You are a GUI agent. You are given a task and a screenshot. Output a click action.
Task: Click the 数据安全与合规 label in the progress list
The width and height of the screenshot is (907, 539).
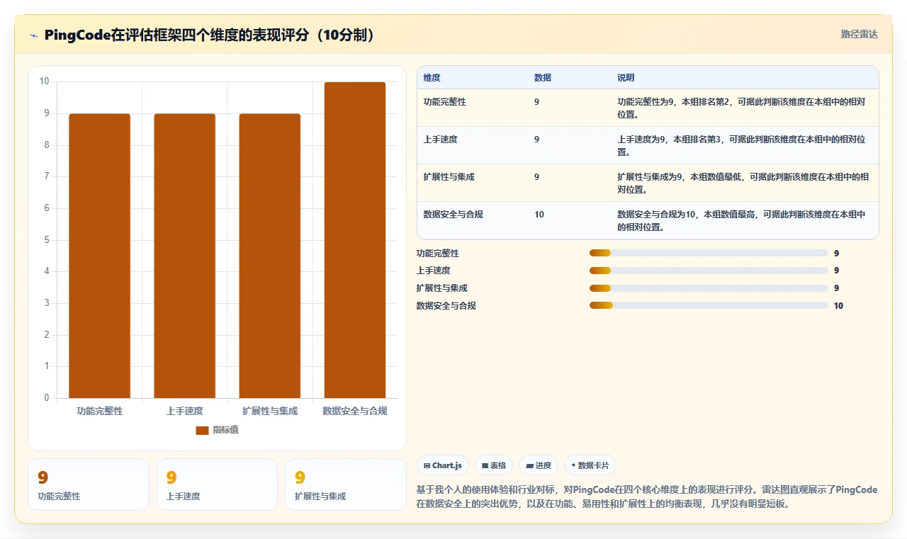[x=446, y=306]
